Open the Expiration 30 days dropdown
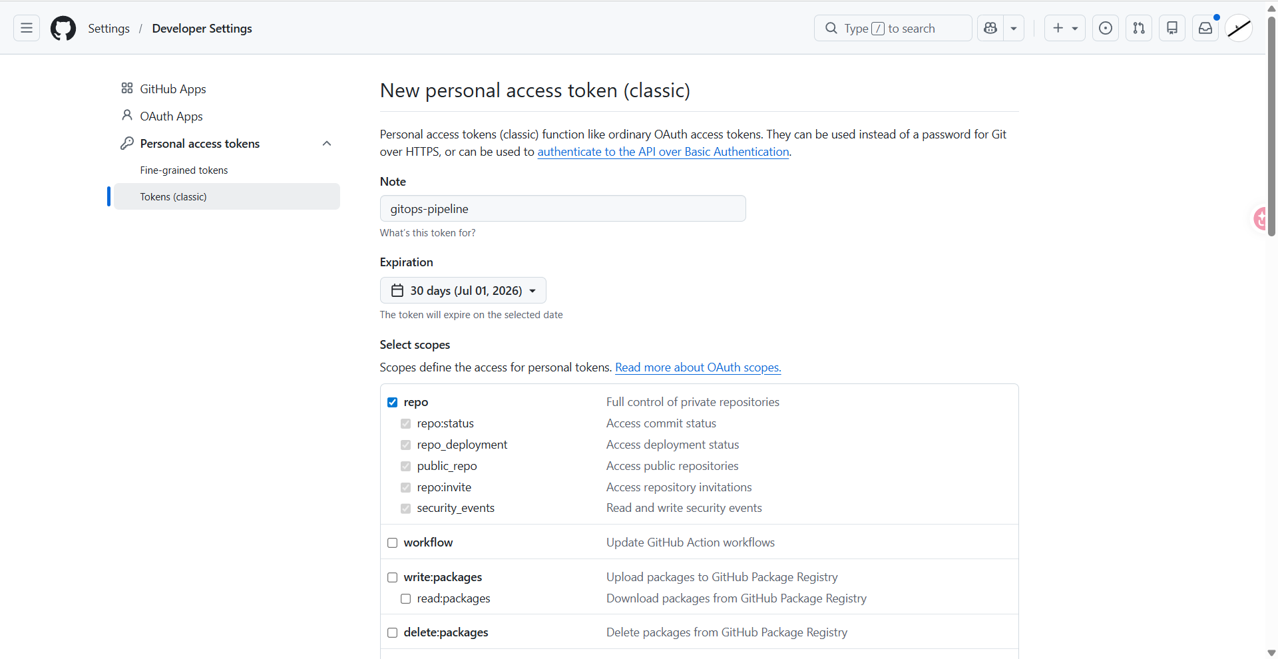The image size is (1278, 659). (463, 290)
